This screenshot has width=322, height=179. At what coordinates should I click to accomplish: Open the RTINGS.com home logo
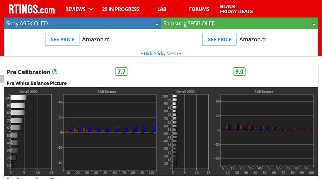click(32, 9)
